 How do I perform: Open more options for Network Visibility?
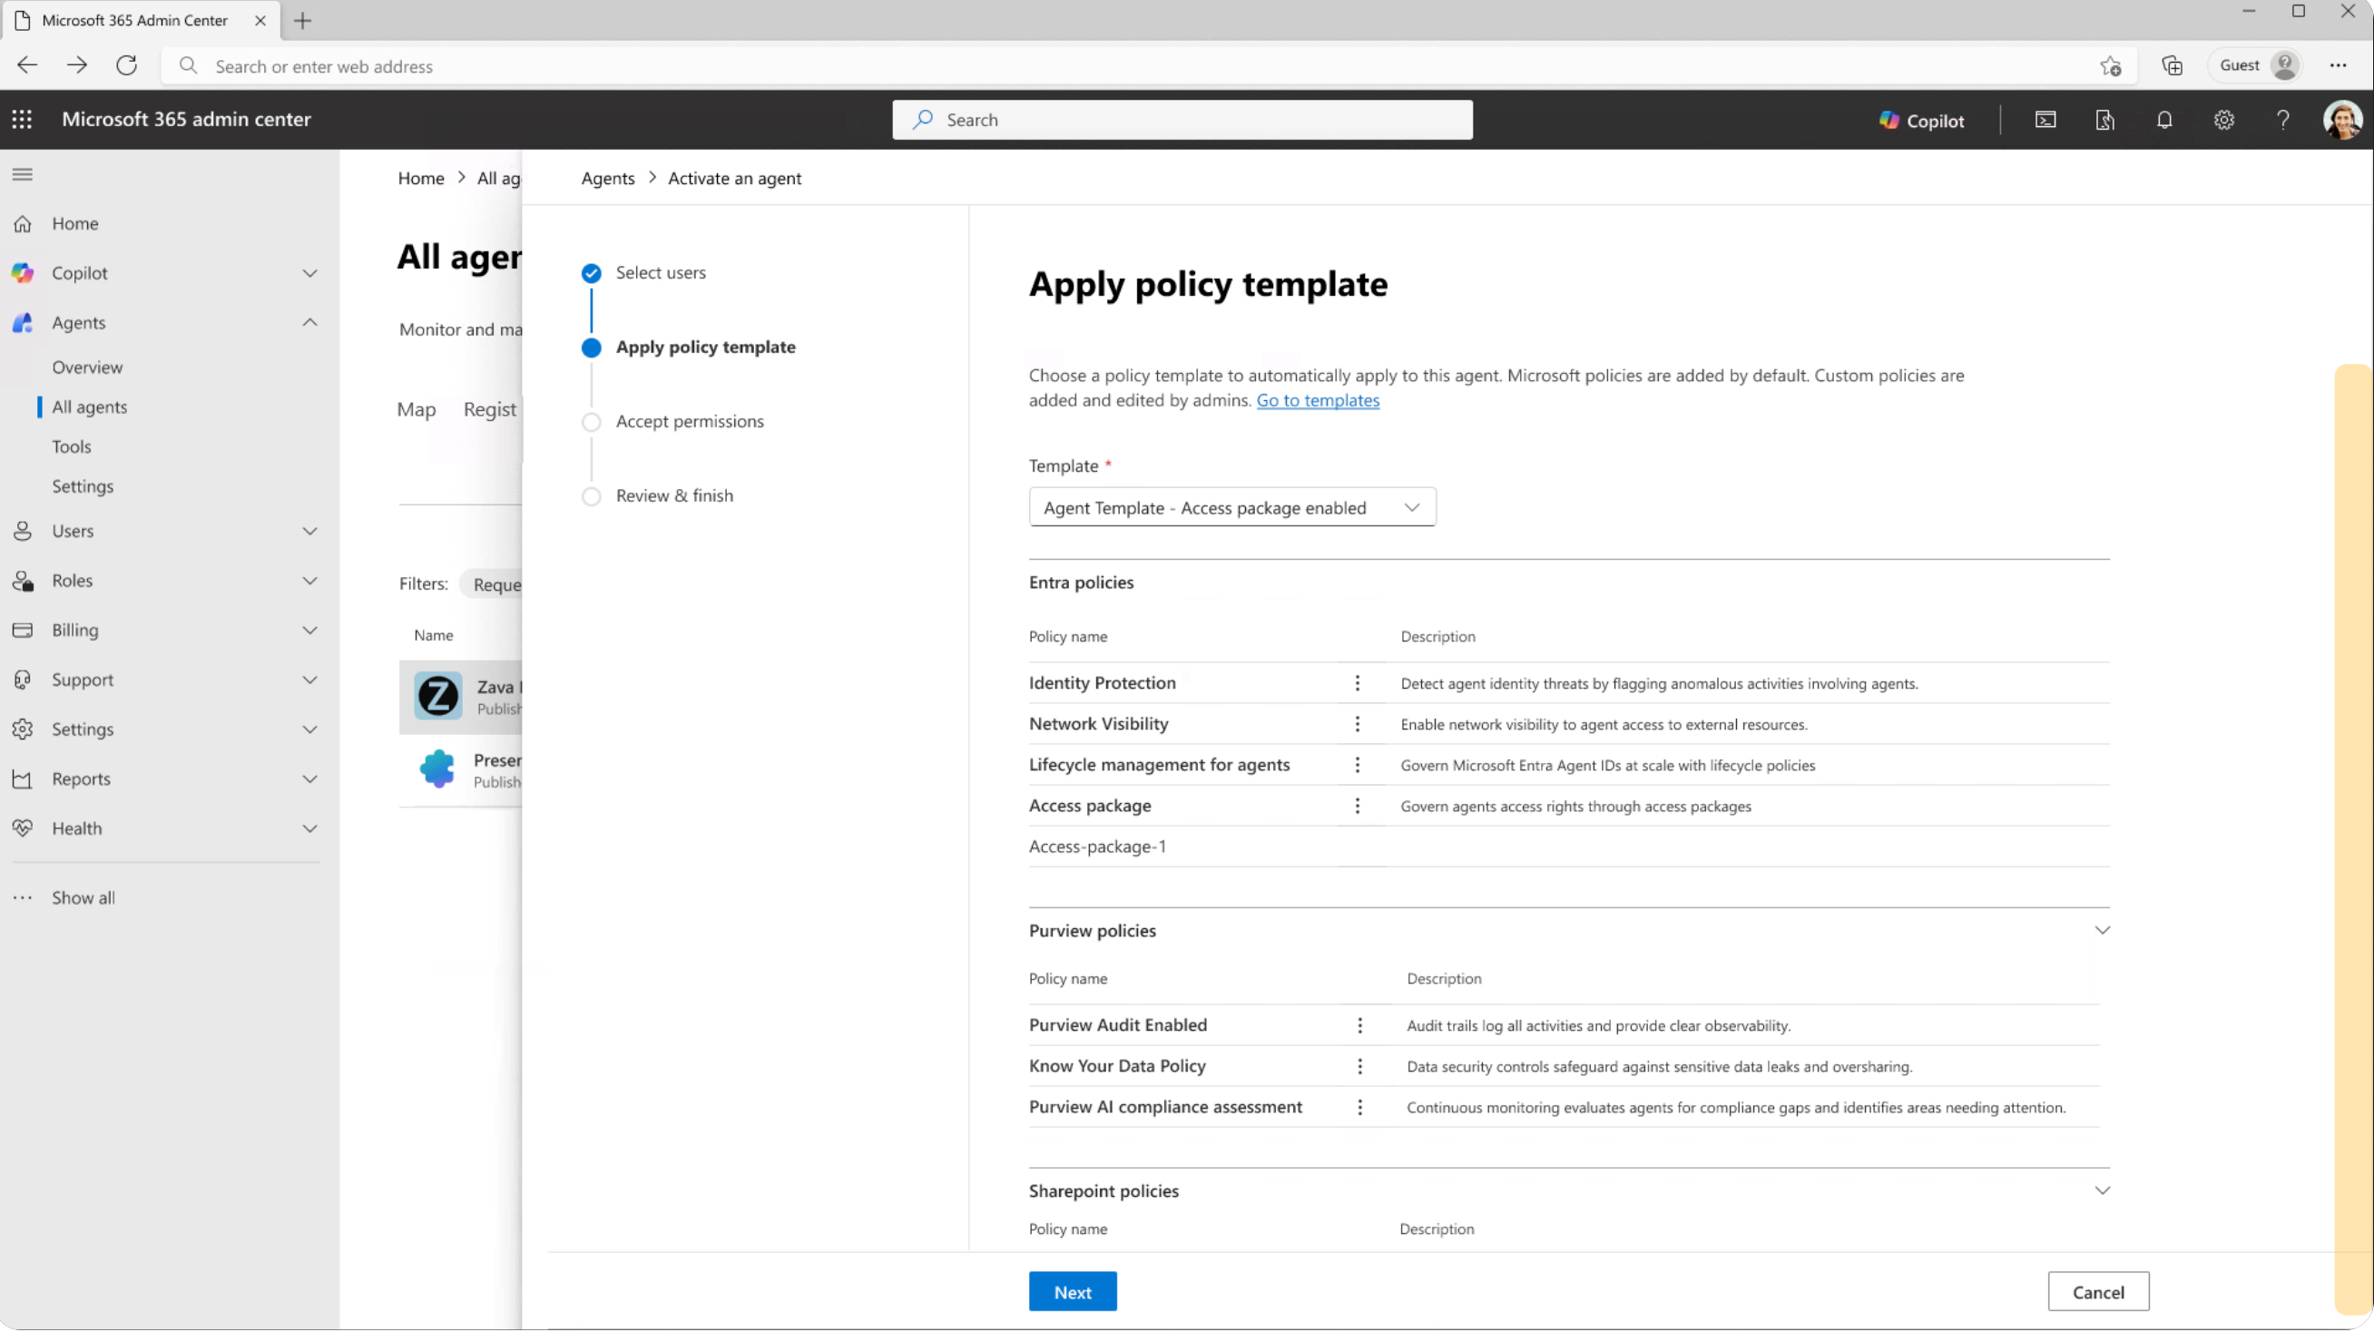click(x=1357, y=724)
